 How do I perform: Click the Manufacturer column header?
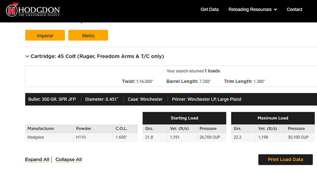(49, 129)
